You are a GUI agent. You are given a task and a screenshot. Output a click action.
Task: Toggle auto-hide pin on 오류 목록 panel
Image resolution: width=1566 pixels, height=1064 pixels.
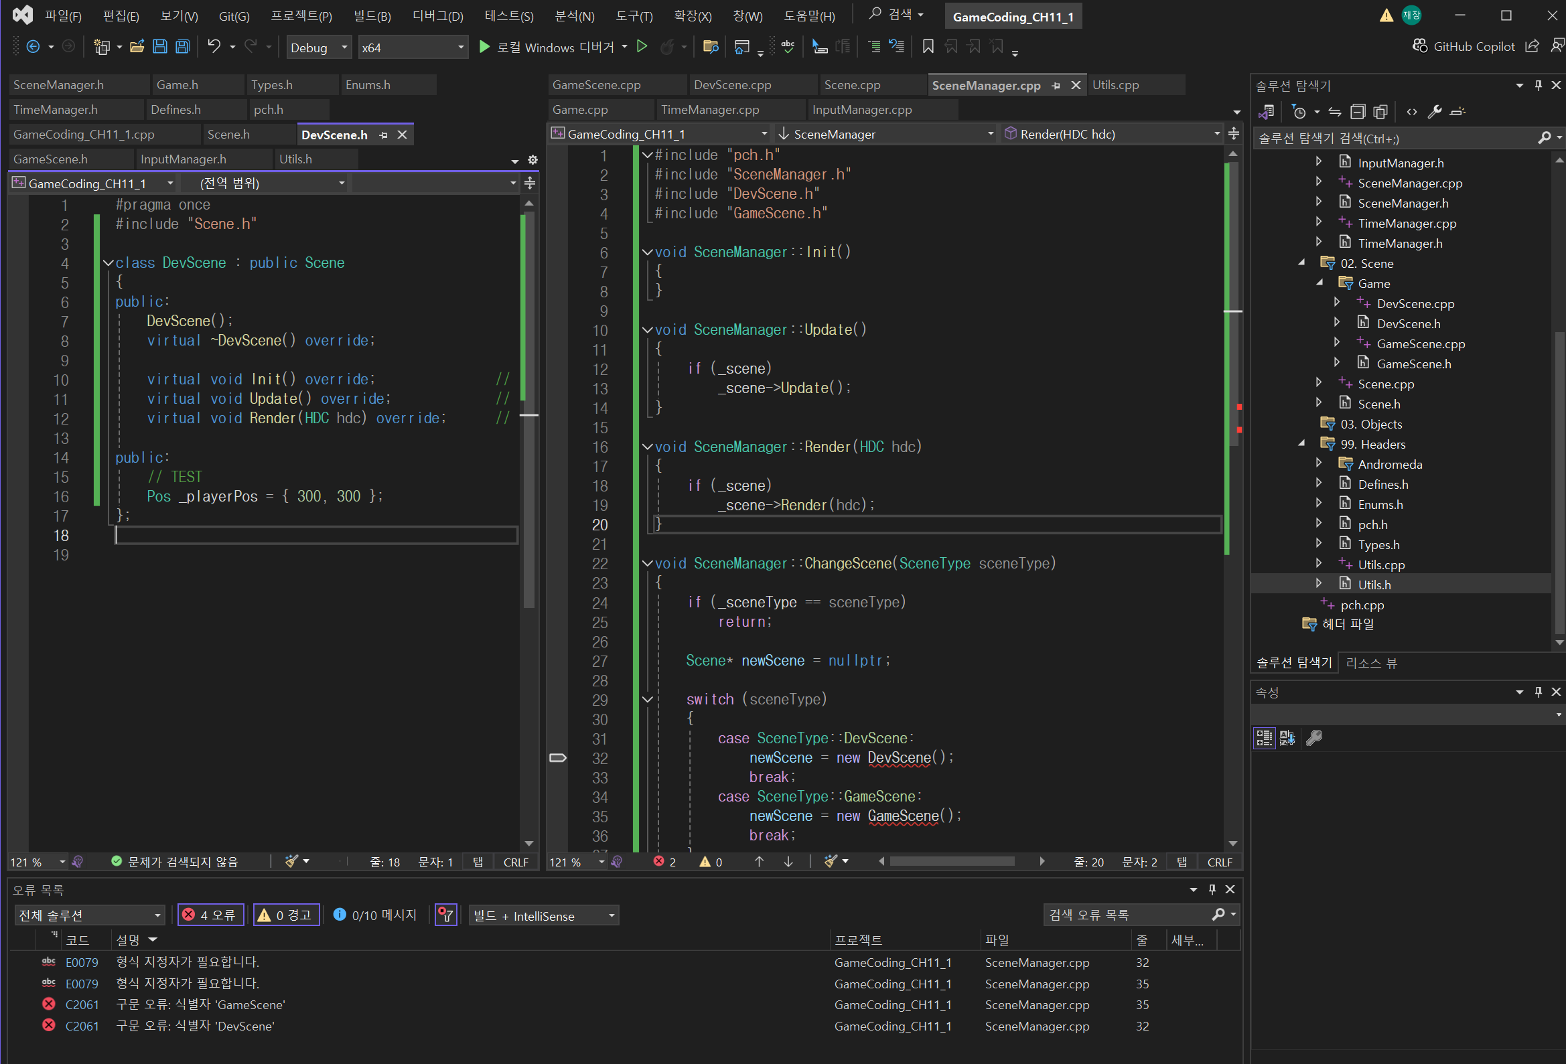coord(1212,889)
